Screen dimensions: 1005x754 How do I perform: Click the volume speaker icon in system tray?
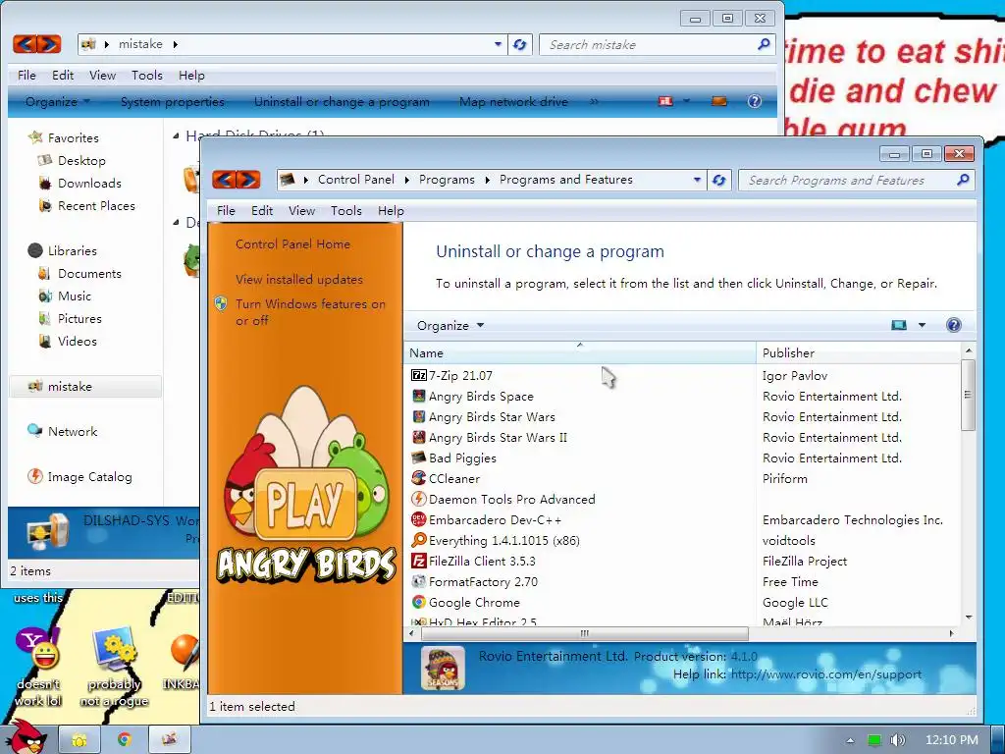pyautogui.click(x=898, y=740)
